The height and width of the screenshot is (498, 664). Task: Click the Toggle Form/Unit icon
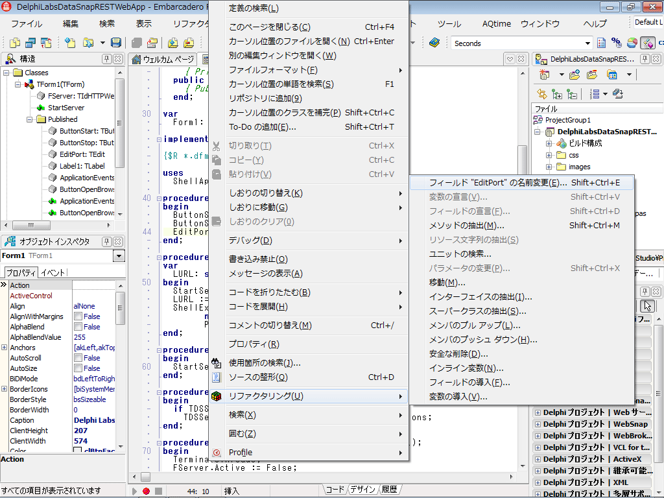click(46, 43)
